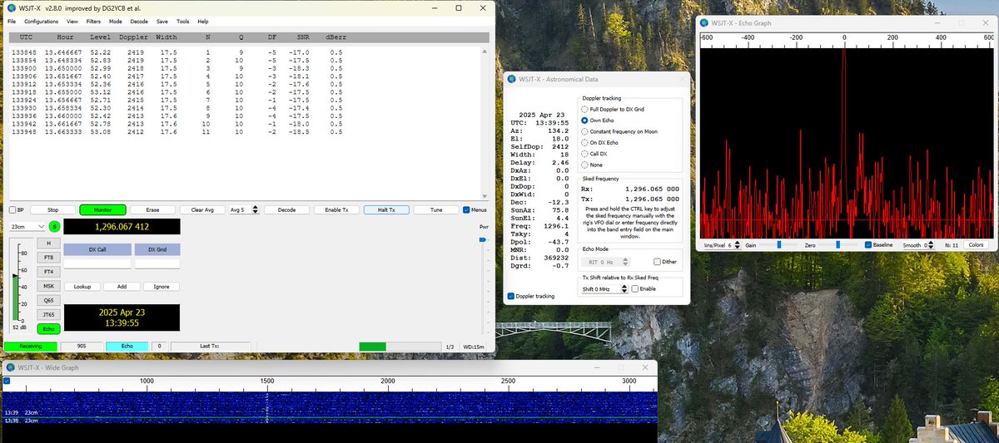Image resolution: width=999 pixels, height=443 pixels.
Task: Click the Enable Tx button
Action: coord(336,209)
